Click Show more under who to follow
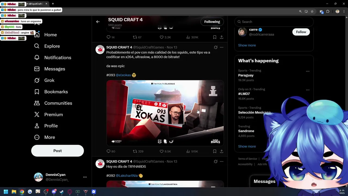 point(247,45)
